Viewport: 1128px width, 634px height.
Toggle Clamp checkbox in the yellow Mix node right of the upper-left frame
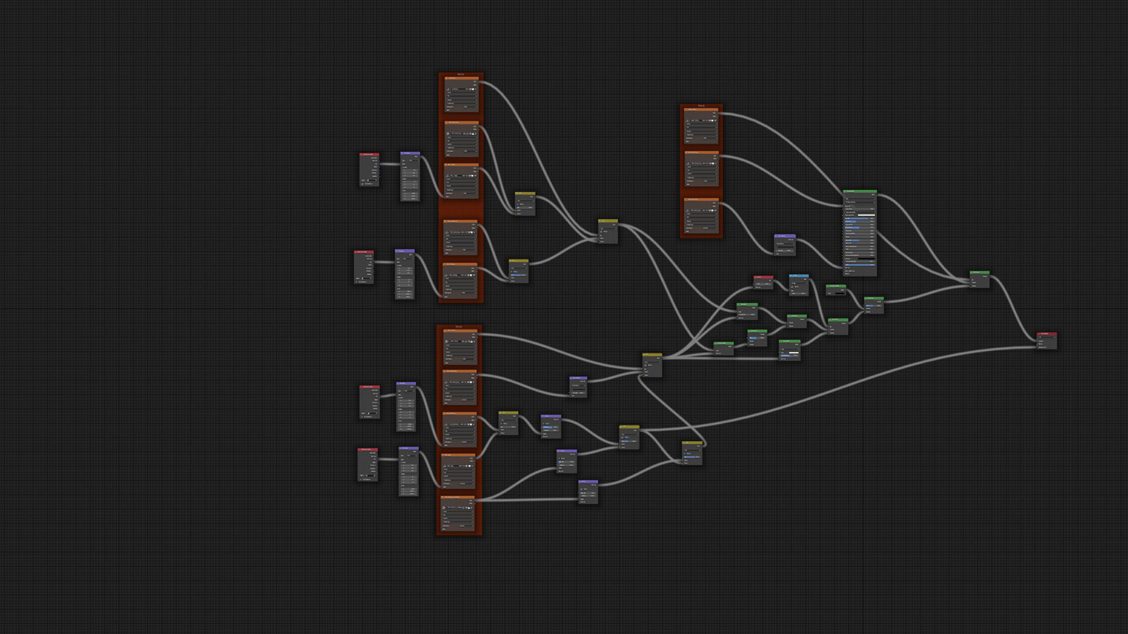click(x=518, y=204)
